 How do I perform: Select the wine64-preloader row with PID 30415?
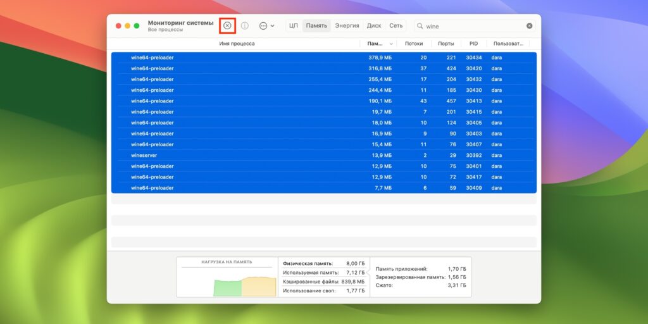pos(324,111)
